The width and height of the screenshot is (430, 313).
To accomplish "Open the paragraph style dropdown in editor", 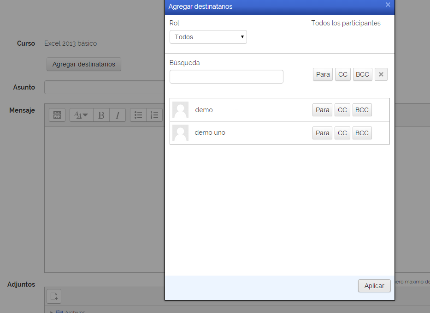I will 81,115.
